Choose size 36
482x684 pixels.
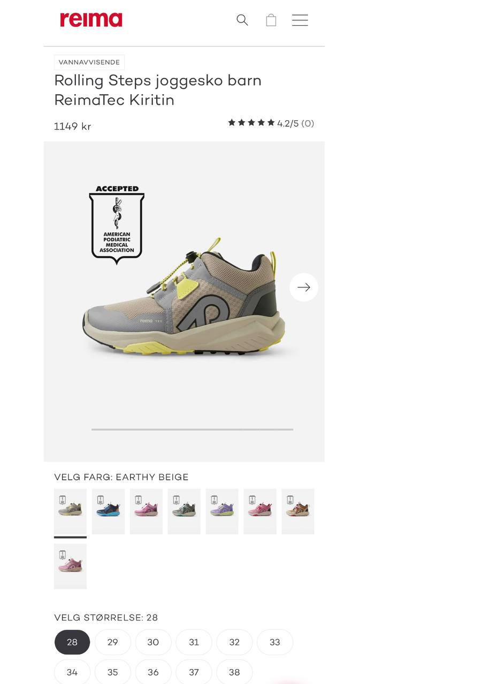[x=153, y=672]
